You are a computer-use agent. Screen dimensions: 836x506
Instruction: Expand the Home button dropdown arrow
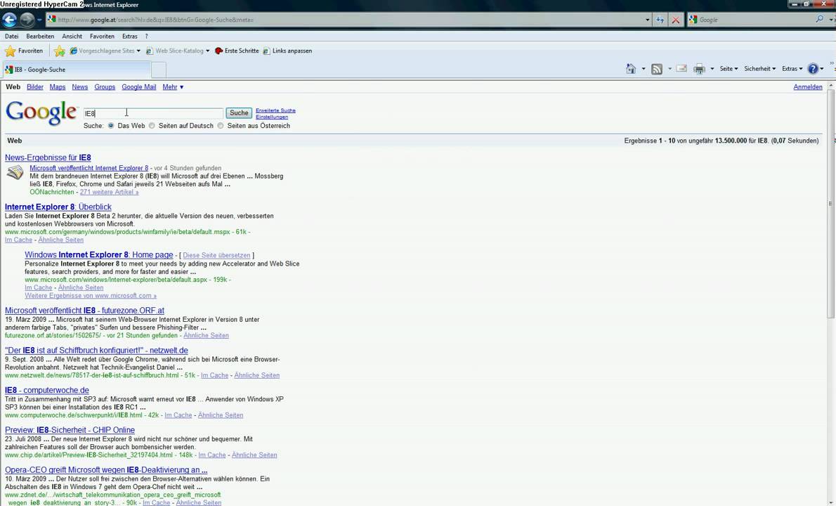(643, 69)
